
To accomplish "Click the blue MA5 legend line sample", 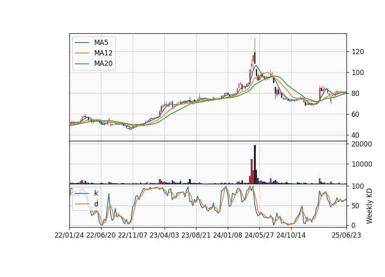I will point(82,43).
